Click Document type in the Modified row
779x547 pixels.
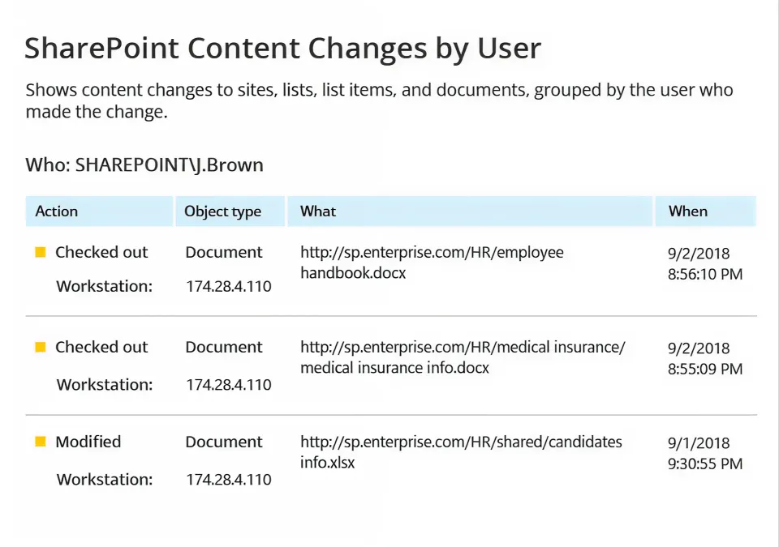click(x=224, y=442)
